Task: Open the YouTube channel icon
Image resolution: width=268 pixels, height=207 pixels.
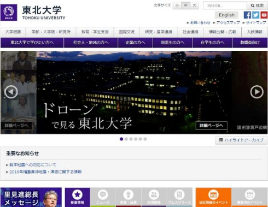Action: 264,15
